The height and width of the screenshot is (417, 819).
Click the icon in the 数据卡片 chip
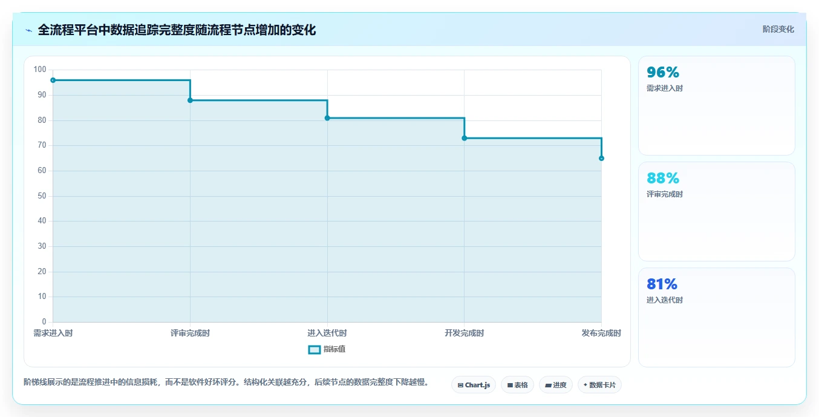coord(585,385)
